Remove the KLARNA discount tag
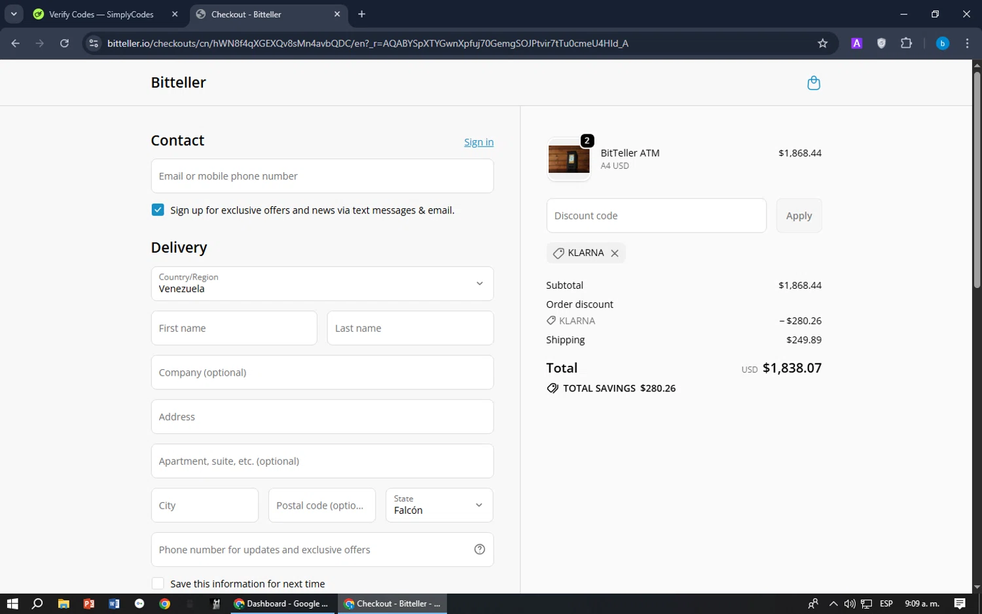 pyautogui.click(x=615, y=253)
